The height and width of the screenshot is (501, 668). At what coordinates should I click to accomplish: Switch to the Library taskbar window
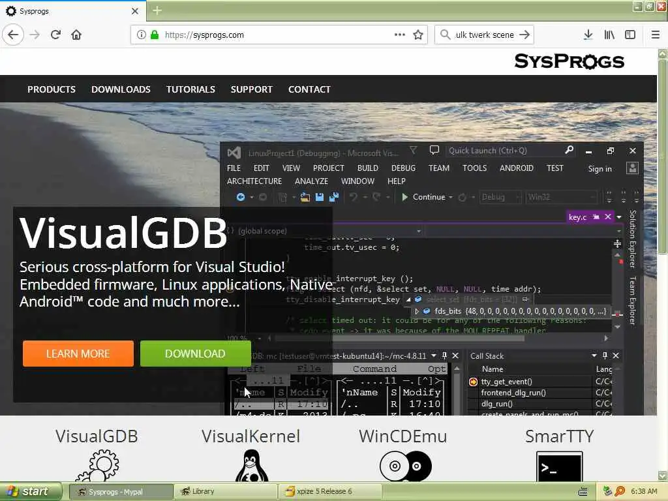[x=225, y=492]
